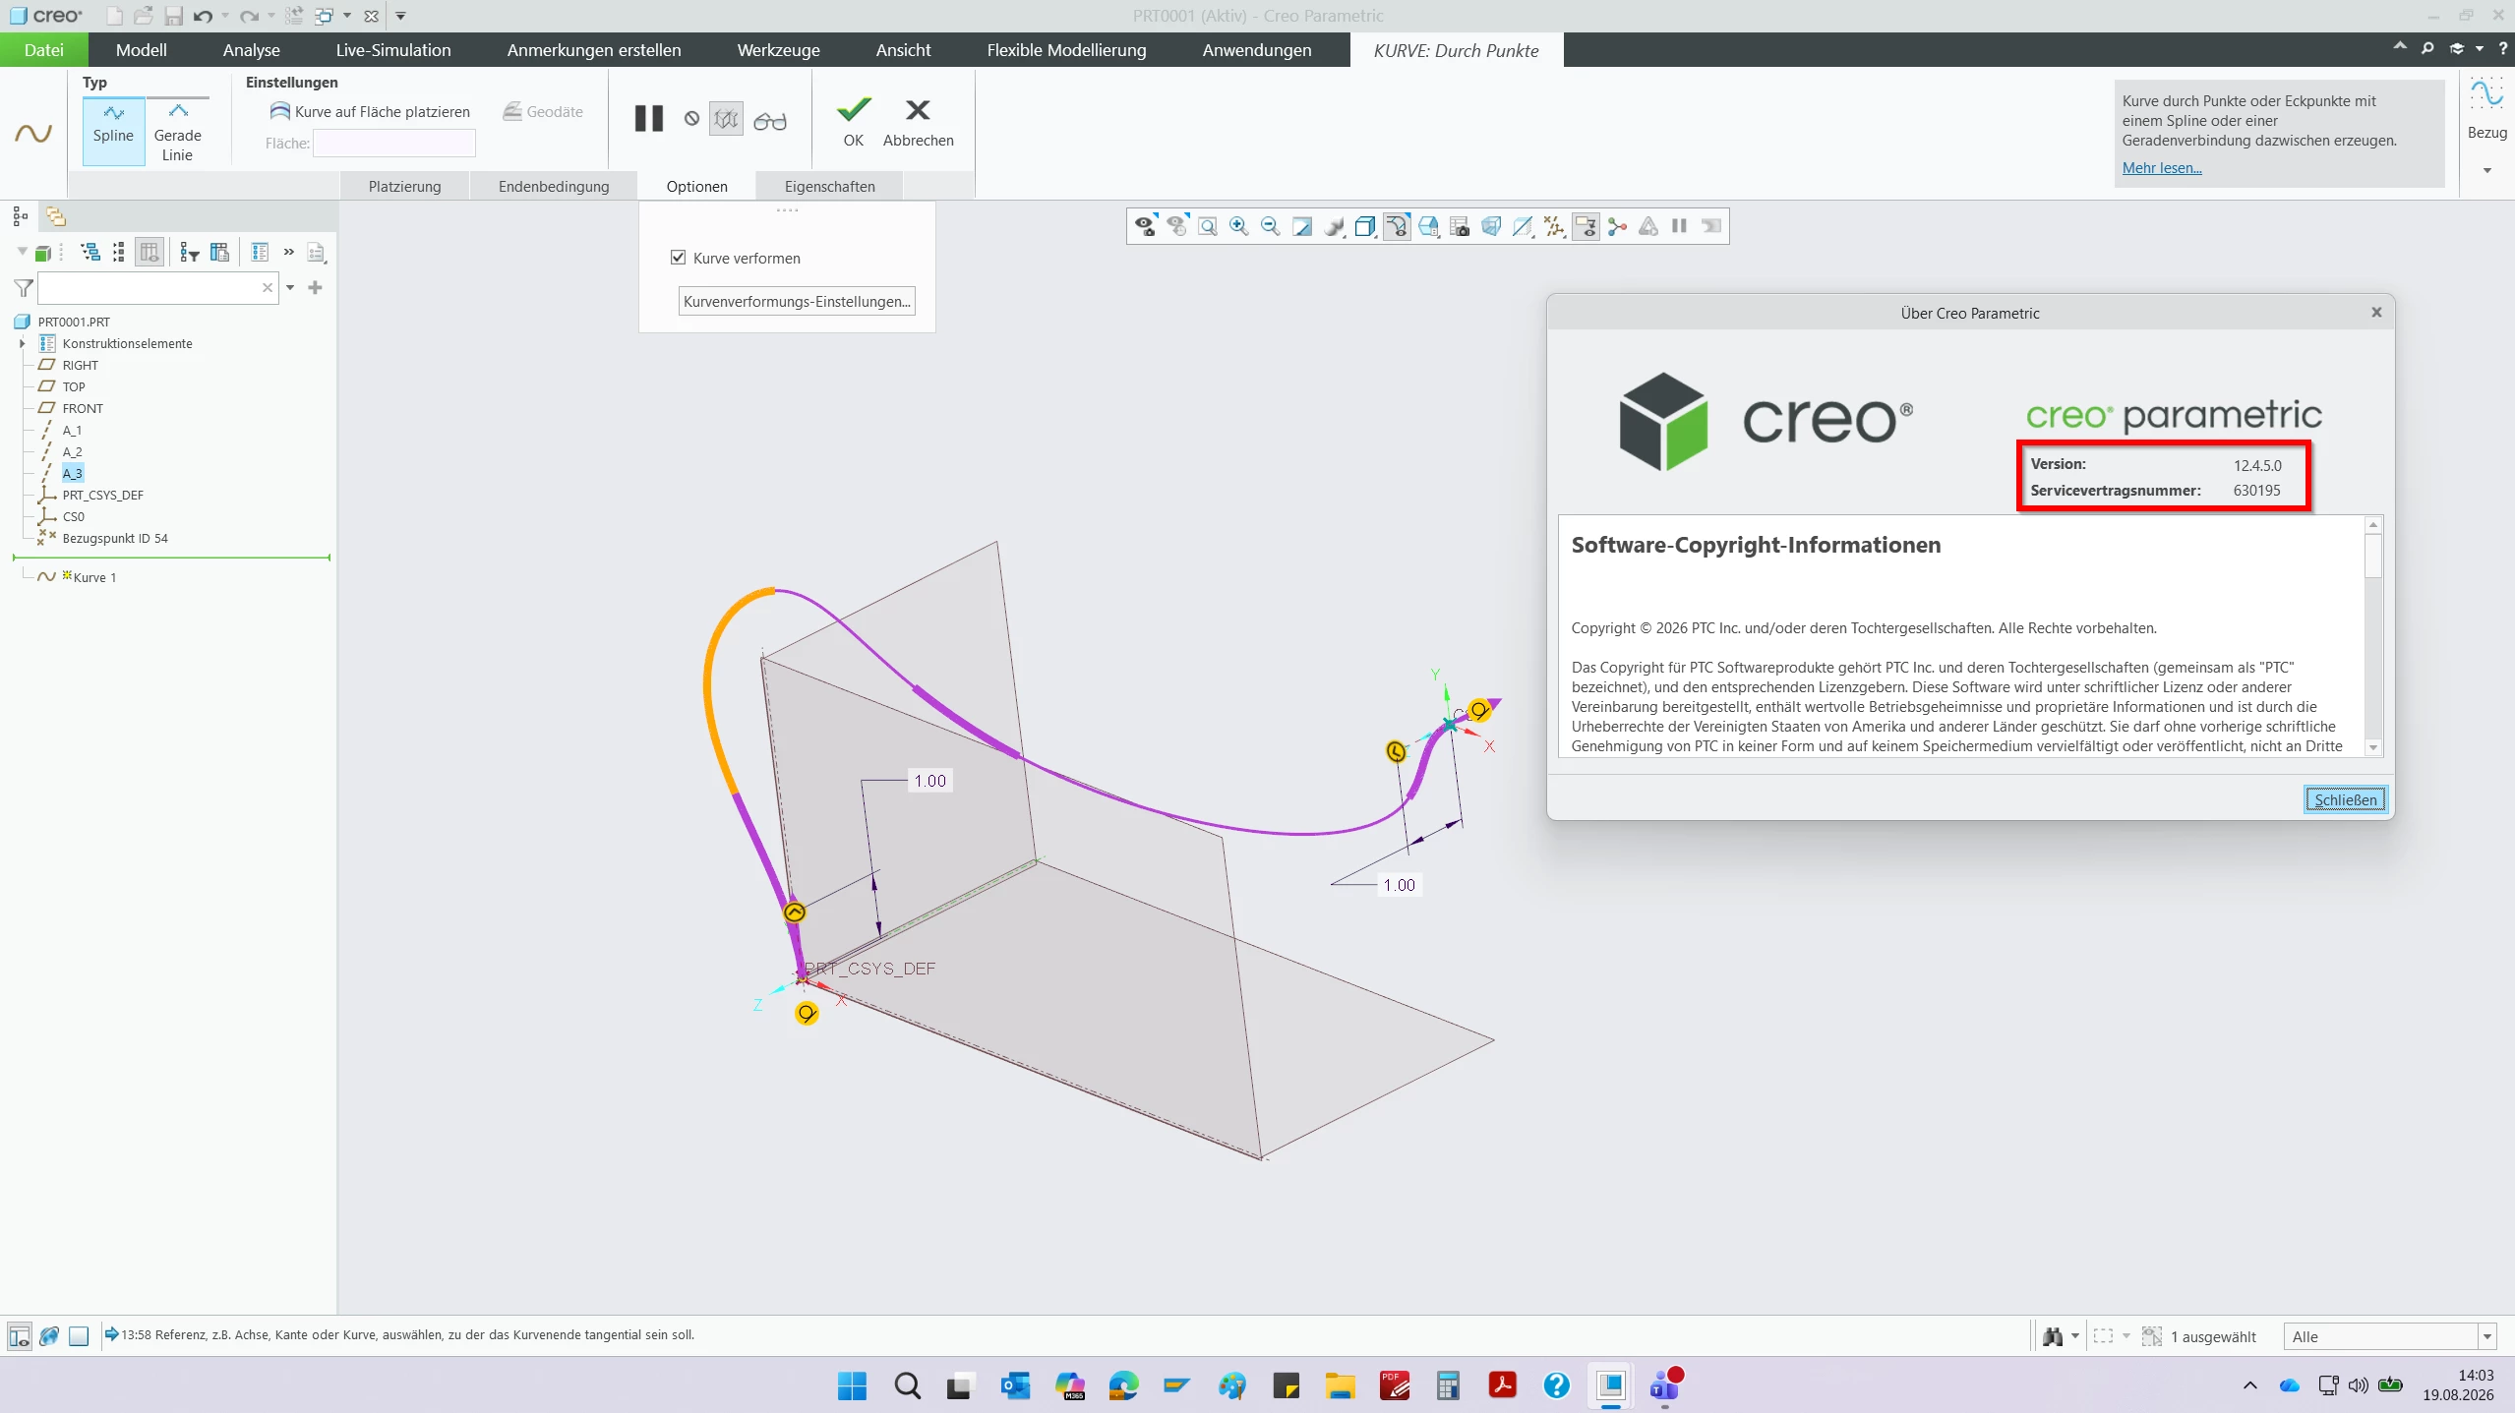This screenshot has height=1413, width=2515.
Task: Click the repaint screen icon
Action: (1302, 227)
